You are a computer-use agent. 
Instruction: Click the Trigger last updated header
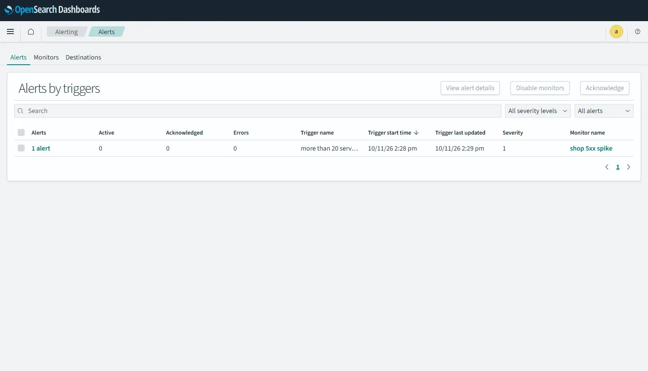pos(460,132)
